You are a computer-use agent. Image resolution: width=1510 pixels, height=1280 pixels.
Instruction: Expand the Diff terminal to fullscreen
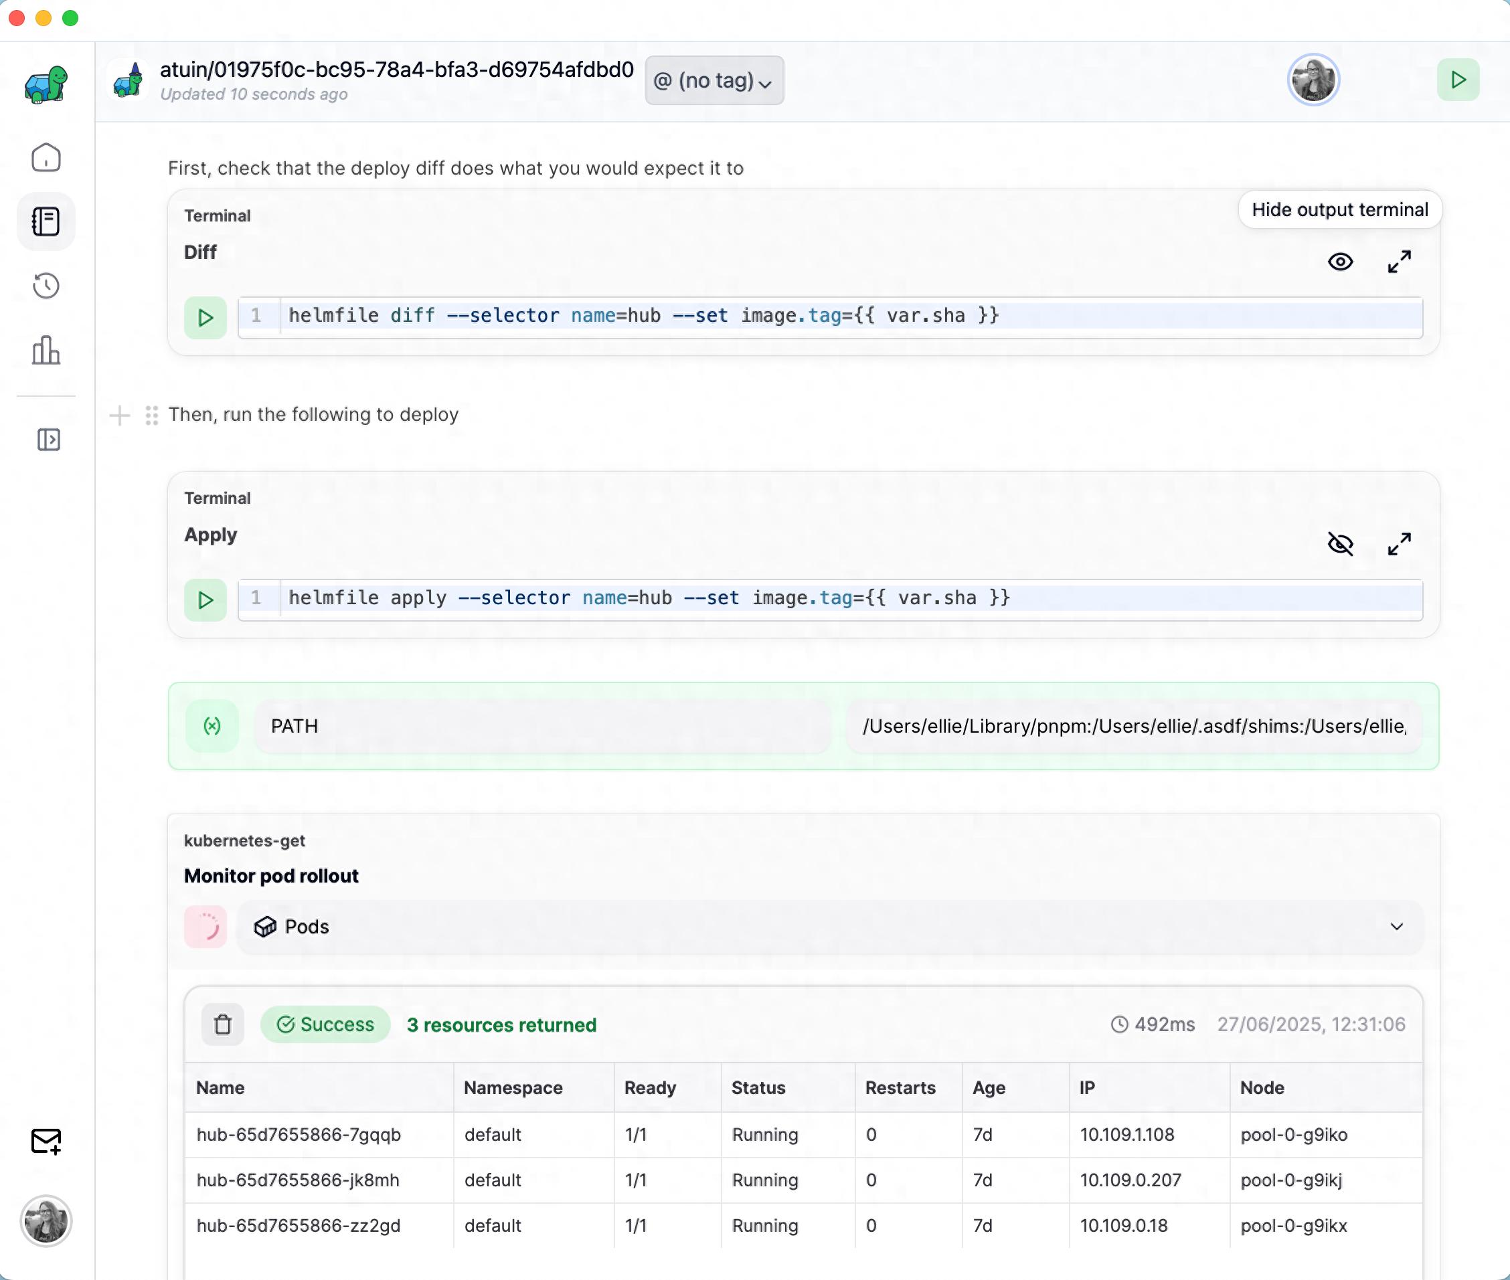(1399, 262)
